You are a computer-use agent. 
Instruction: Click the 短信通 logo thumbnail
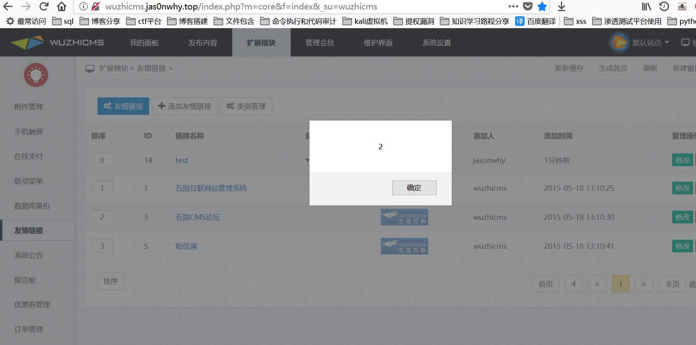pos(404,246)
